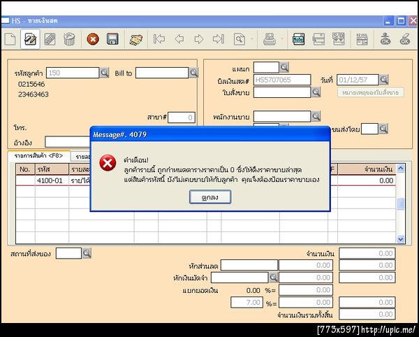Click the sales order (ใบสั่งขาย) field
Viewport: 419px width, 337px height.
click(x=282, y=92)
